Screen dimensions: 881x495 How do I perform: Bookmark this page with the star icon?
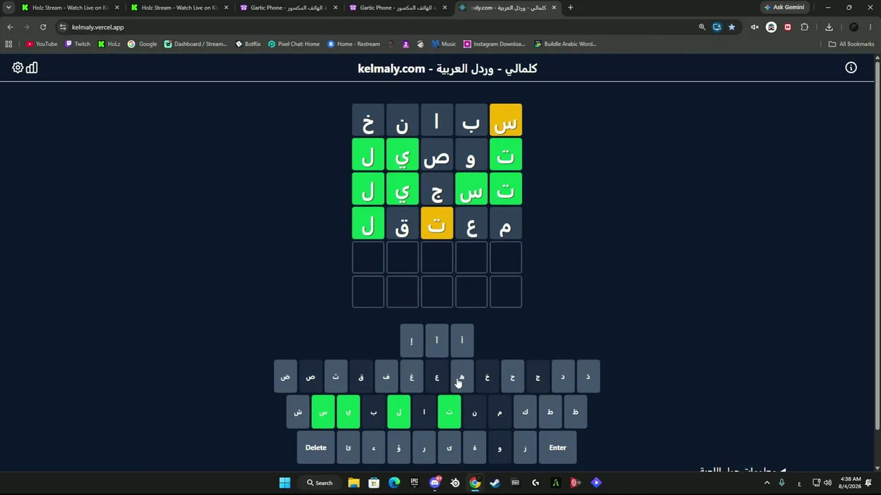[732, 27]
